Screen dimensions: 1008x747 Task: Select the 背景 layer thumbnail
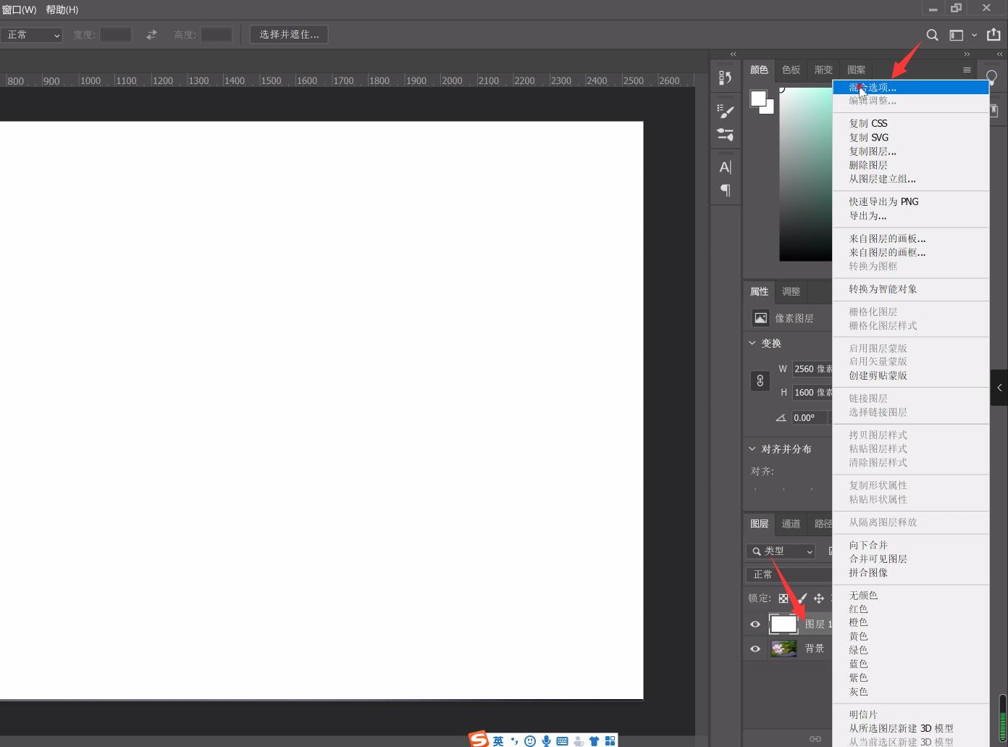pos(784,648)
